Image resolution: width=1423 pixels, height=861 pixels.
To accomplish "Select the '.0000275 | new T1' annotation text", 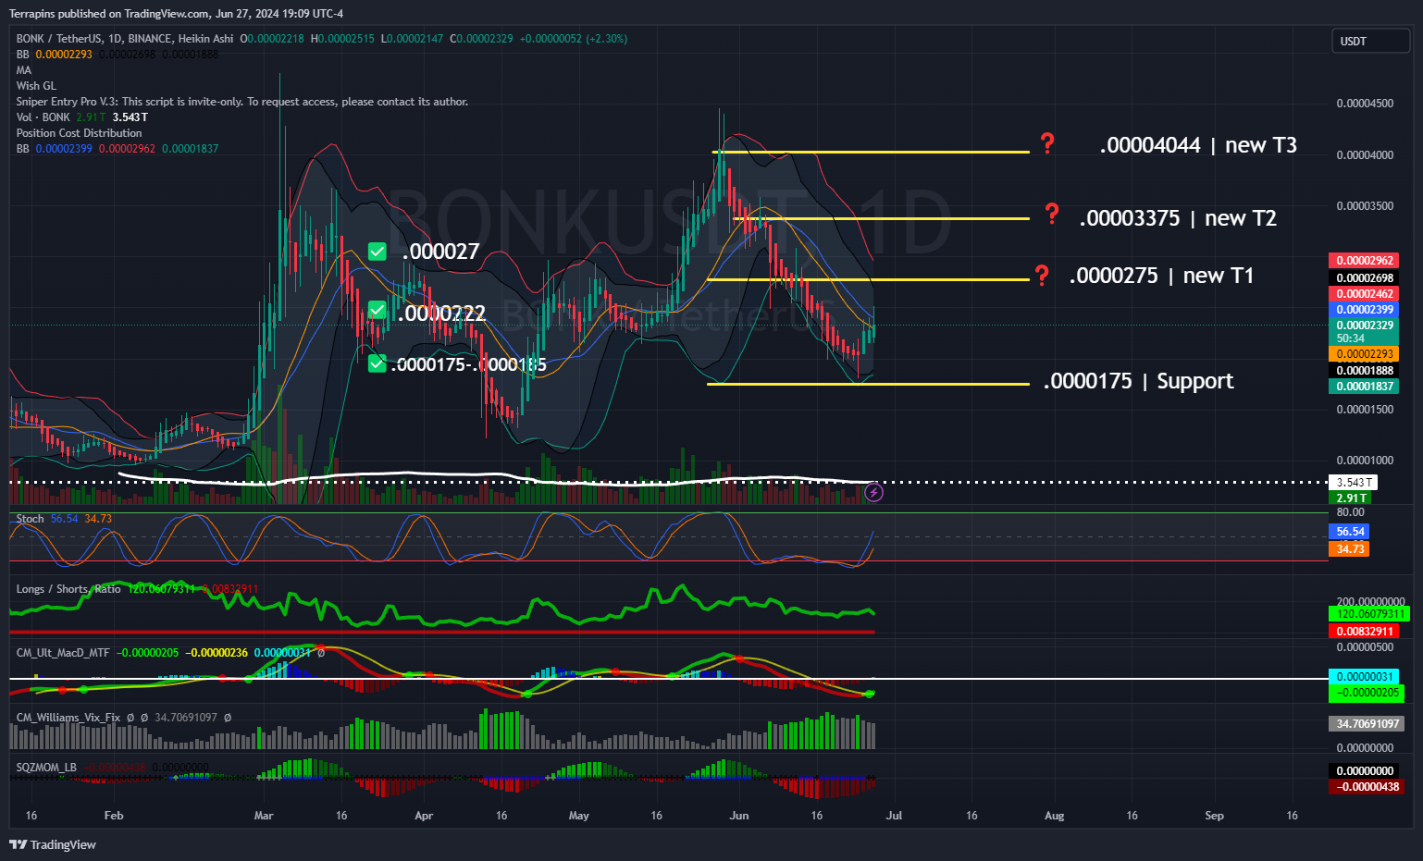I will pyautogui.click(x=1161, y=276).
